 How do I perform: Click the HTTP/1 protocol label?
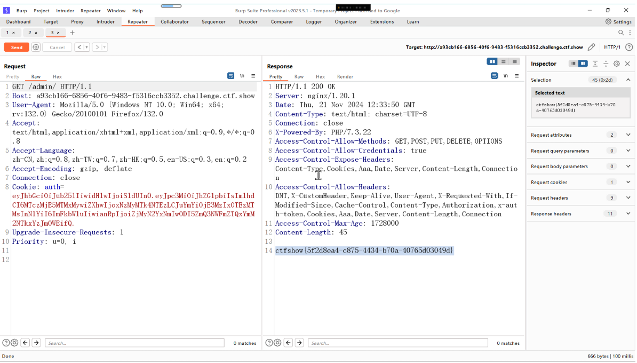coord(612,47)
